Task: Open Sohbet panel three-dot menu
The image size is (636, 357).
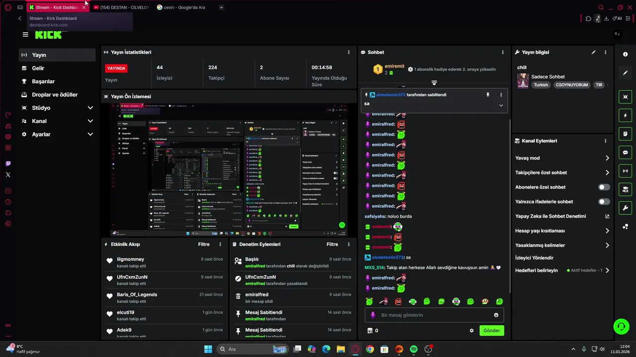Action: [502, 52]
